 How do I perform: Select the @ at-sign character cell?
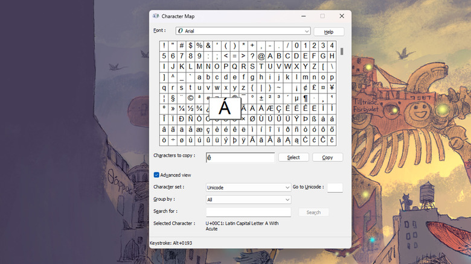tap(261, 56)
